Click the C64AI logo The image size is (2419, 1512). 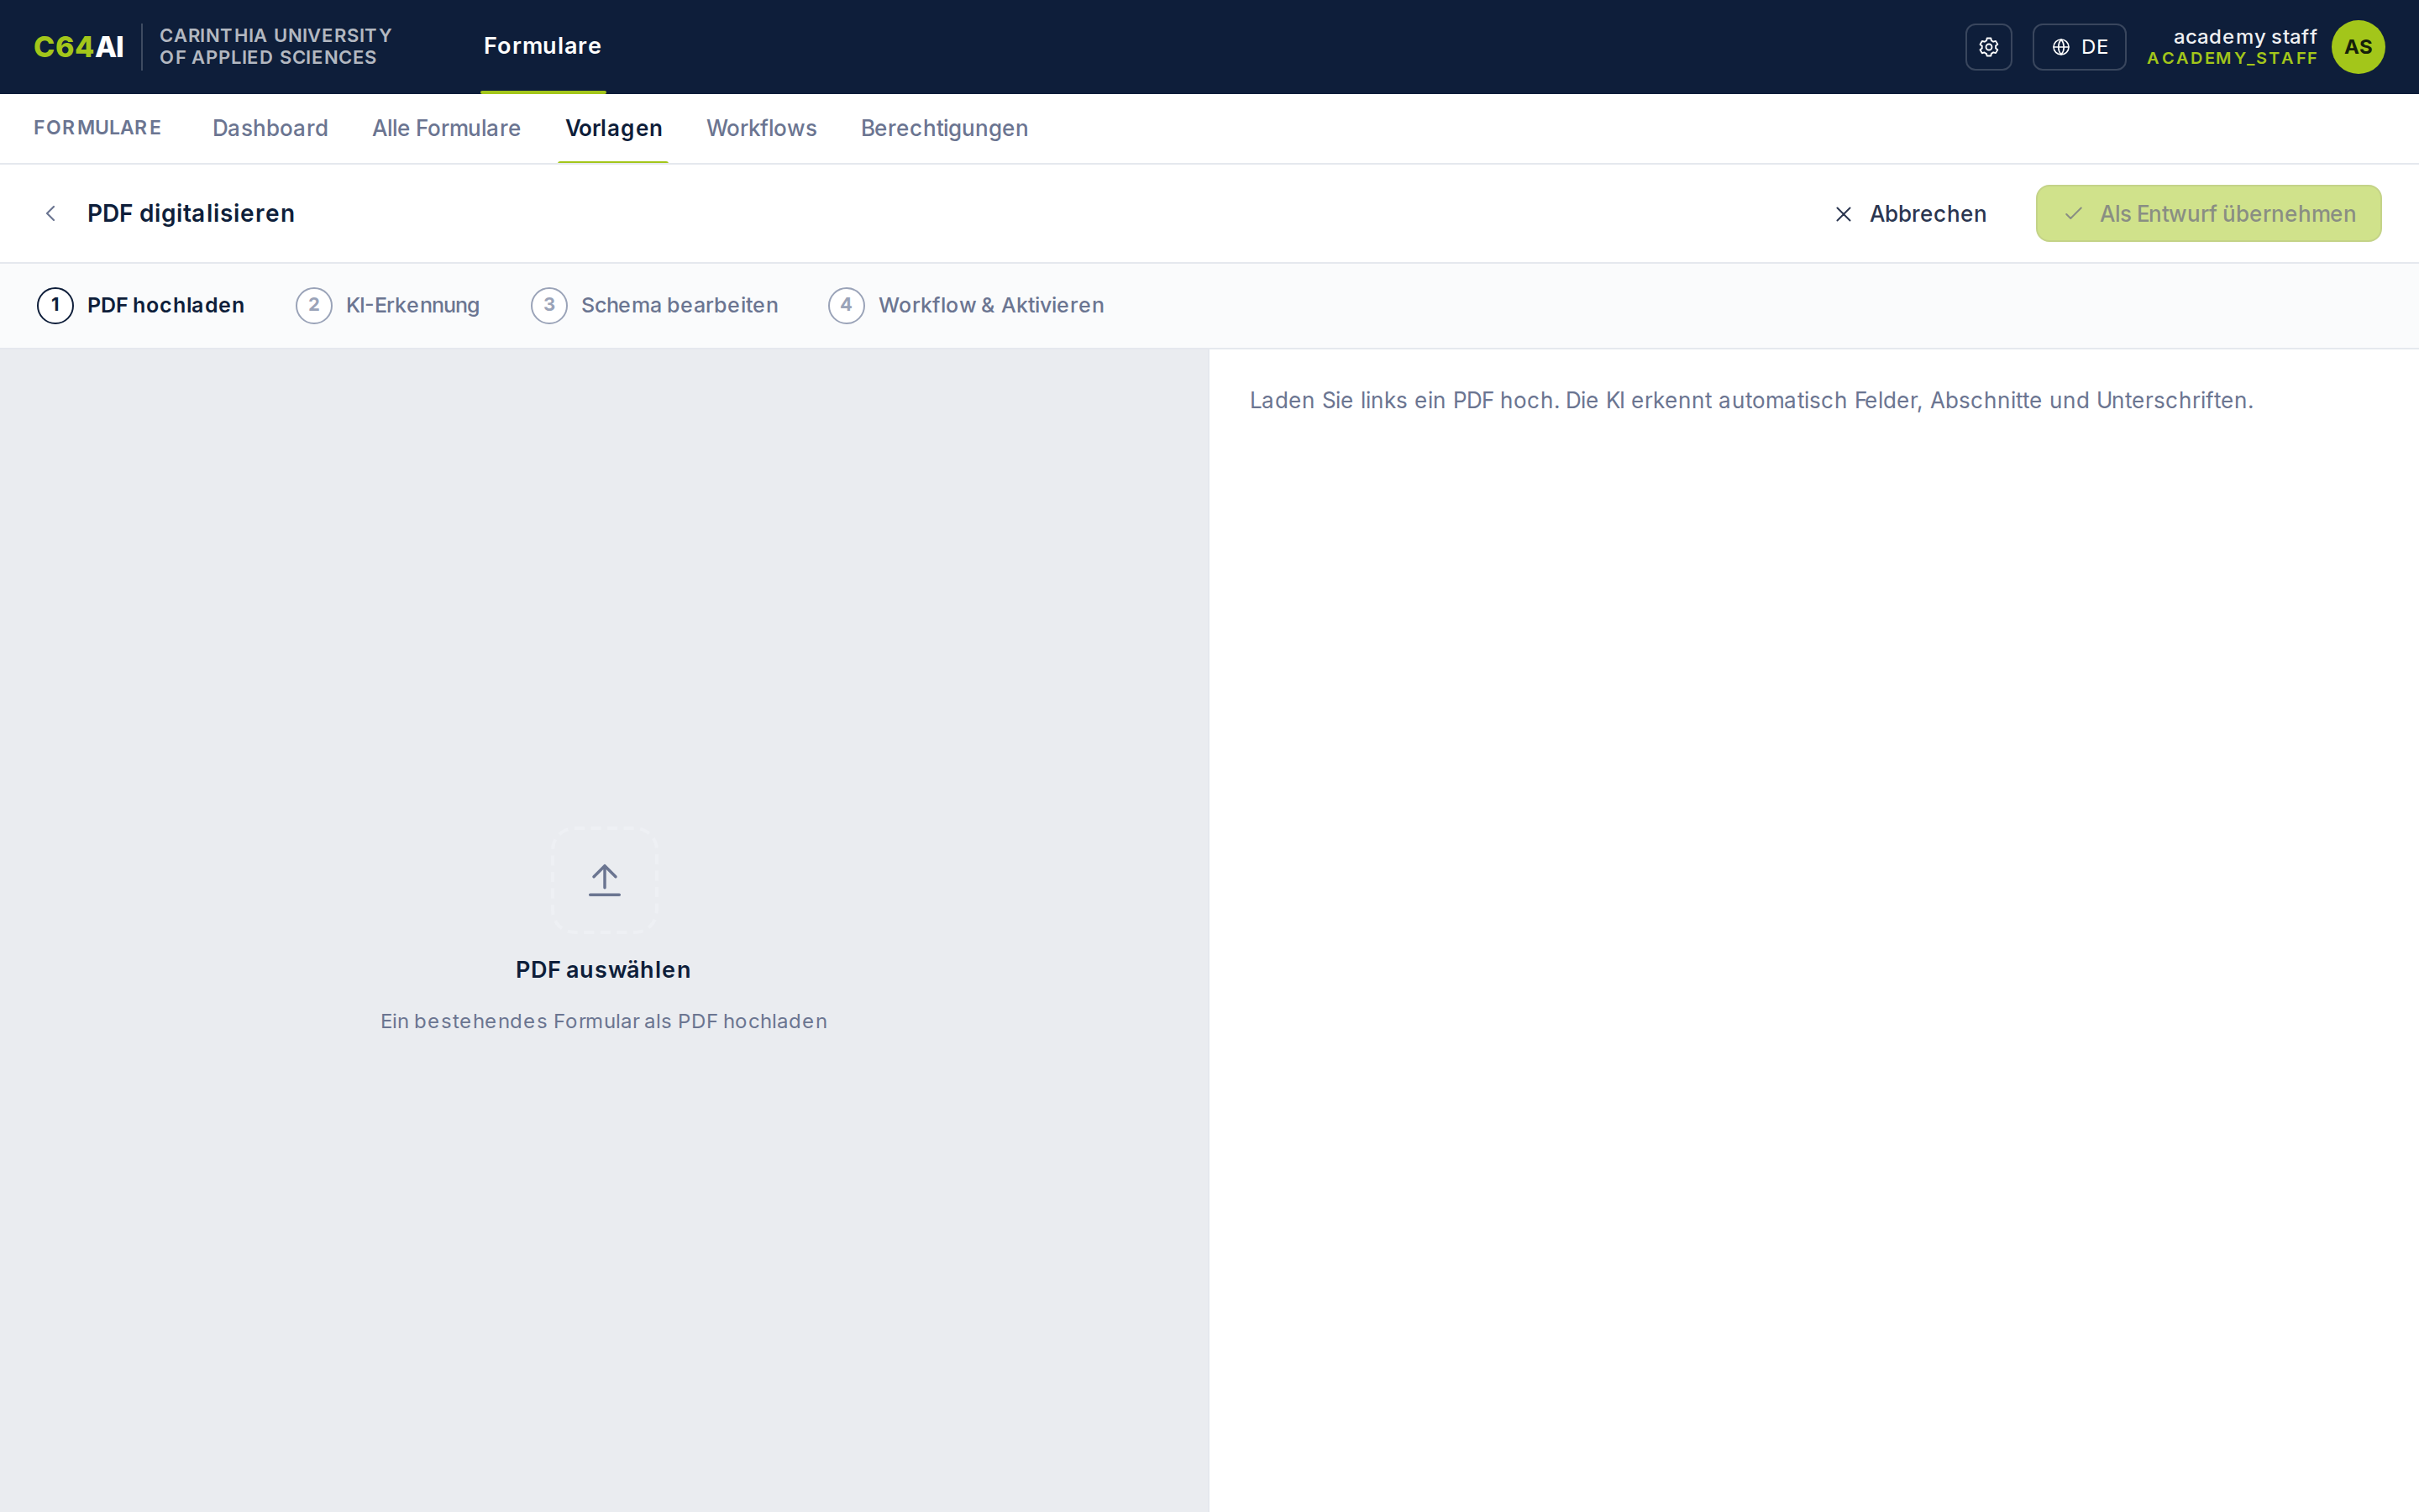click(x=79, y=47)
